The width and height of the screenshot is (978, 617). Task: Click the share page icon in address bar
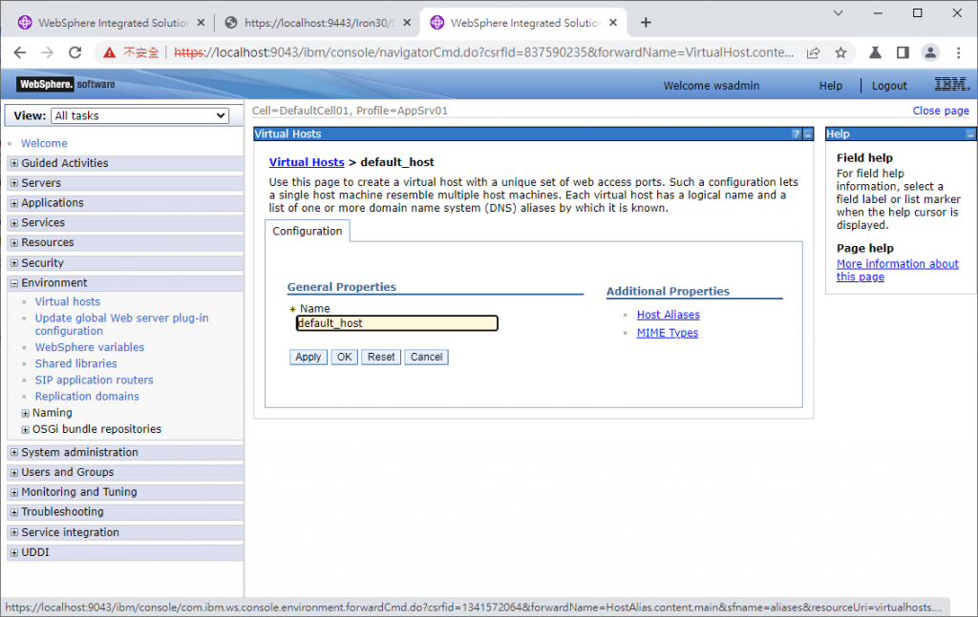(813, 52)
